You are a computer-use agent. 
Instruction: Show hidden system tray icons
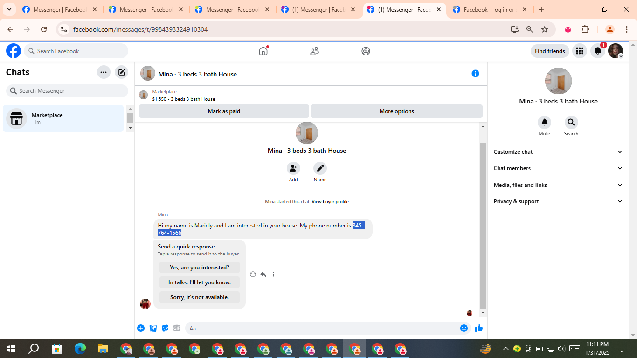[x=505, y=349]
